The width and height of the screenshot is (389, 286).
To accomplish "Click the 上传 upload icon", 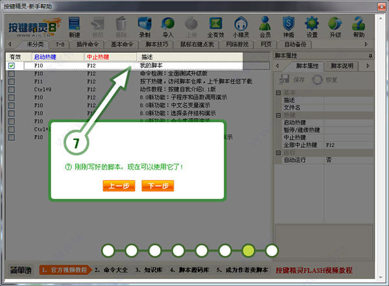I will [x=191, y=27].
